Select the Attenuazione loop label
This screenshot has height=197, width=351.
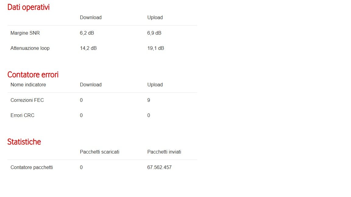(30, 48)
